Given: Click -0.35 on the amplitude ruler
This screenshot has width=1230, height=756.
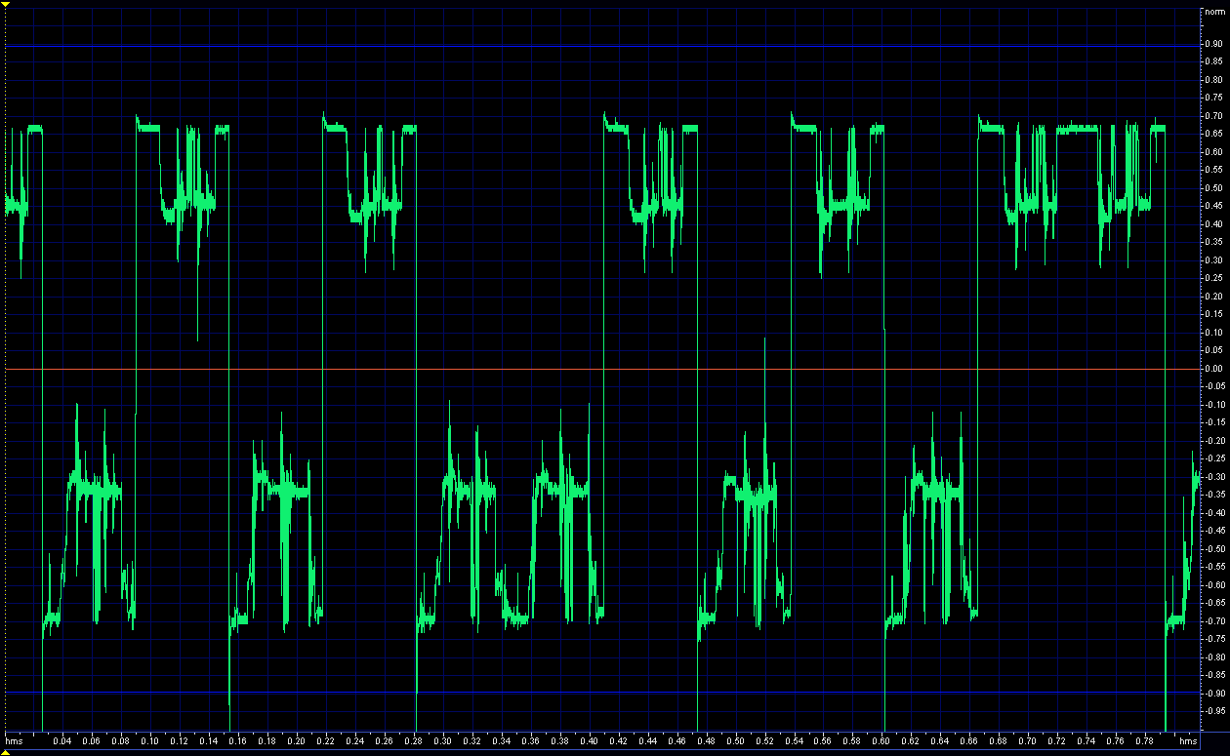Looking at the screenshot, I should pyautogui.click(x=1213, y=495).
